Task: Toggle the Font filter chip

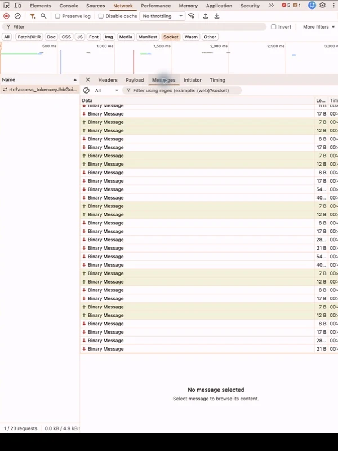Action: [94, 37]
